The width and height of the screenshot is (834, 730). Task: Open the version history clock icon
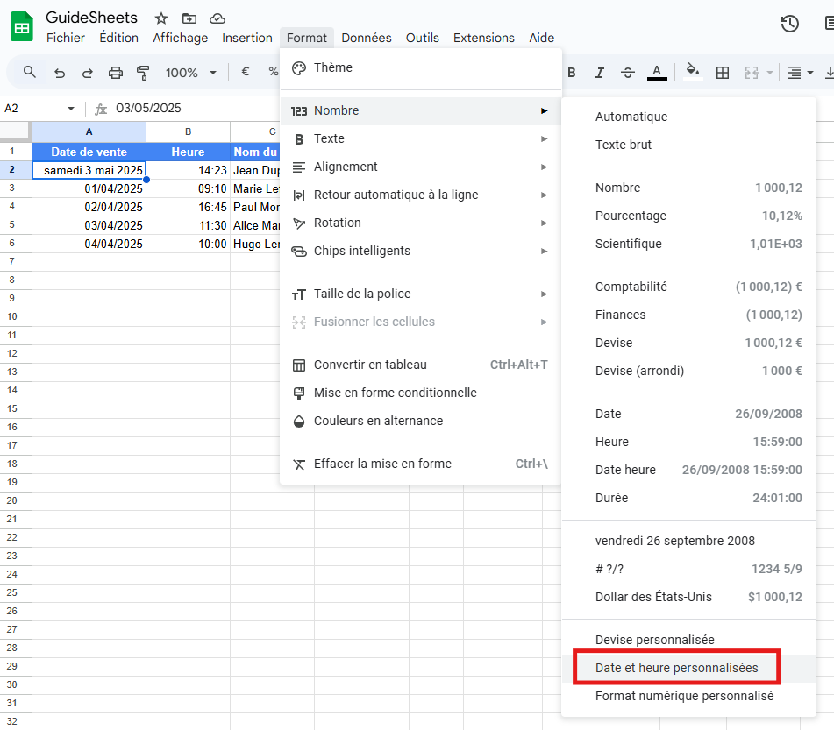(790, 24)
